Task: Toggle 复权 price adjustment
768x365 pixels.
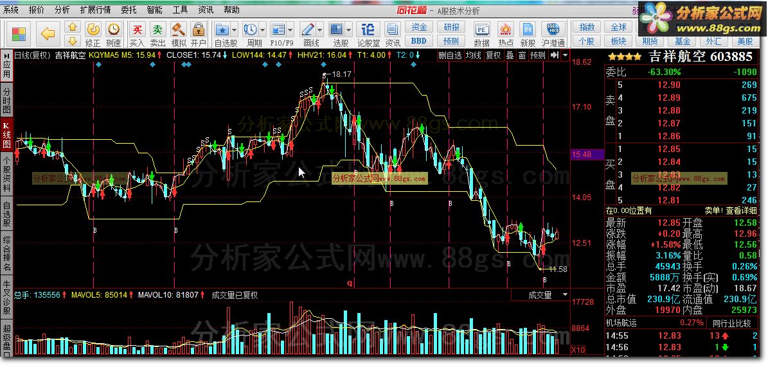Action: pyautogui.click(x=493, y=55)
